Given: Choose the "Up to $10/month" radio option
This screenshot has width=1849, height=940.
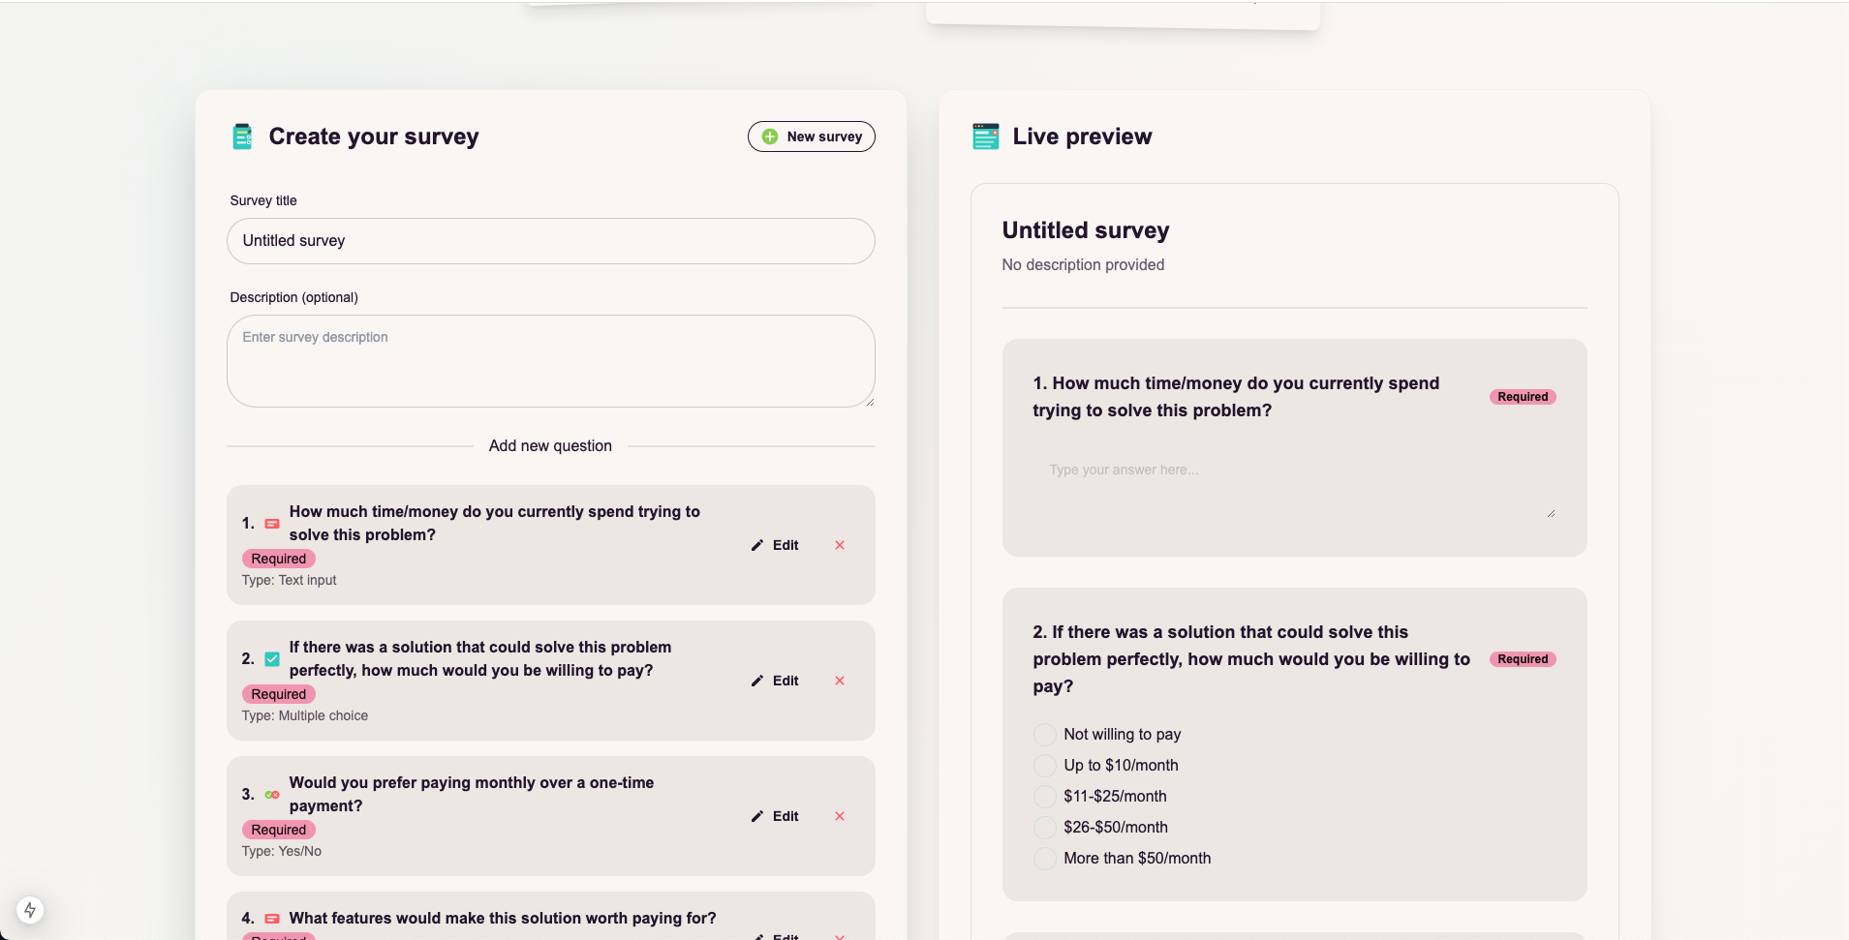Looking at the screenshot, I should tap(1045, 766).
